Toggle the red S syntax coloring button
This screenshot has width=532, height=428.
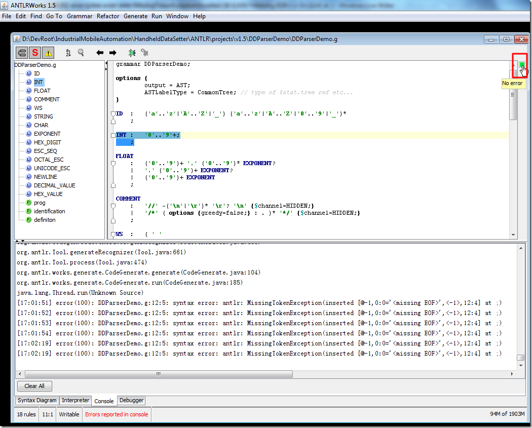click(x=35, y=52)
